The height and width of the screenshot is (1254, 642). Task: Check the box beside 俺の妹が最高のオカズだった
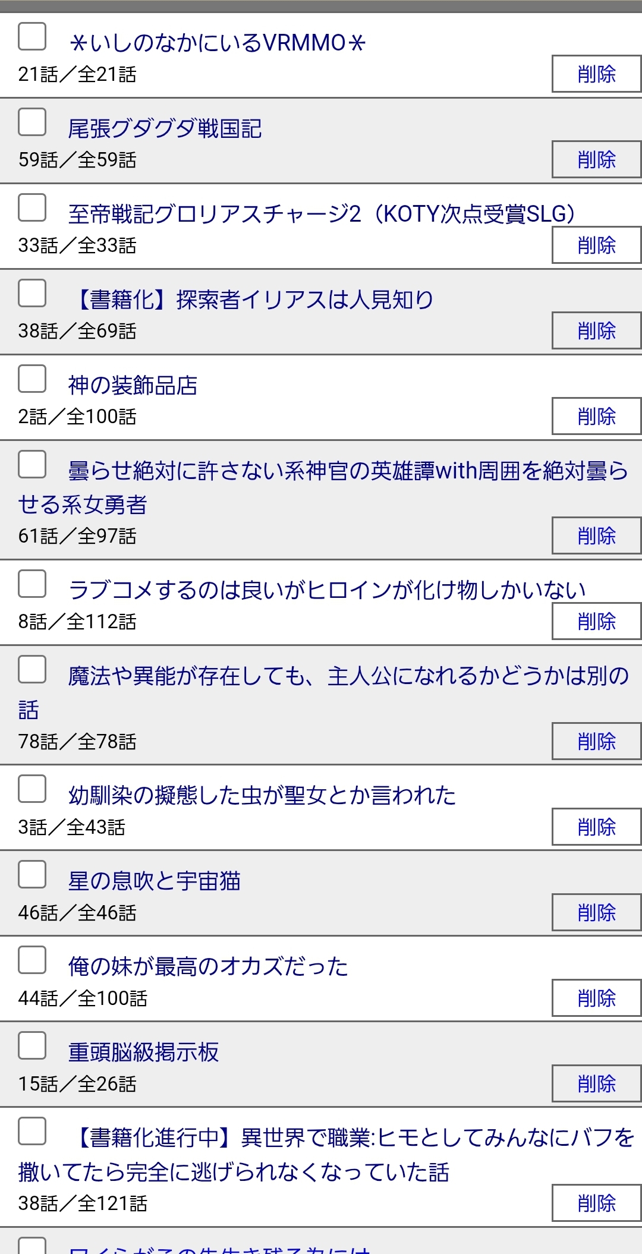[x=32, y=960]
